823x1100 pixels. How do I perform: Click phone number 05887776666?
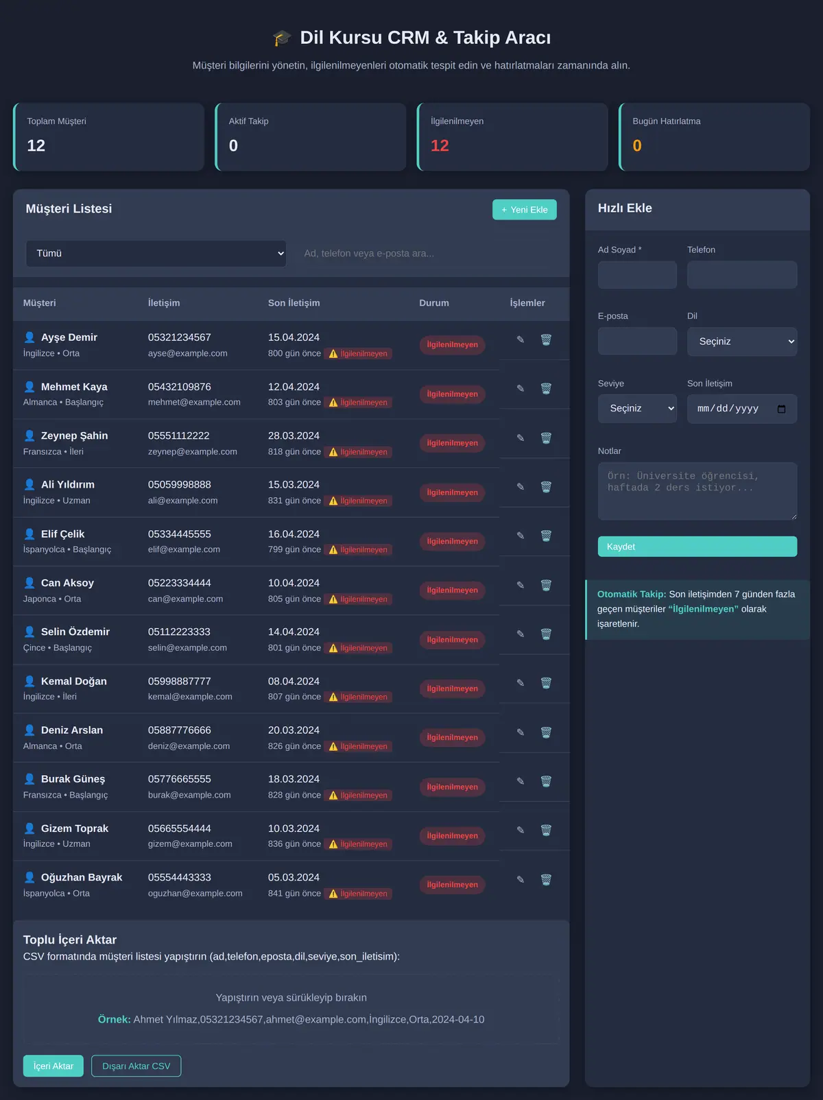pyautogui.click(x=180, y=730)
